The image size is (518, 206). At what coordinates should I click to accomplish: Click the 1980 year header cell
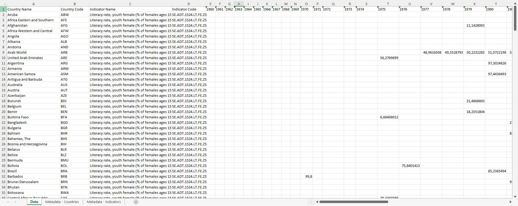(496, 9)
